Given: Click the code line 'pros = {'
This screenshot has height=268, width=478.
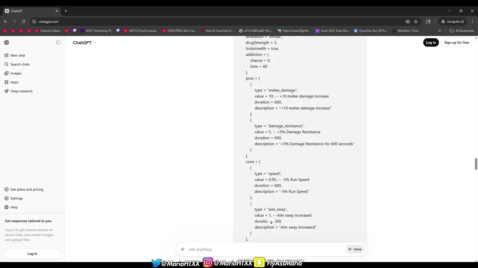Looking at the screenshot, I should [x=253, y=79].
